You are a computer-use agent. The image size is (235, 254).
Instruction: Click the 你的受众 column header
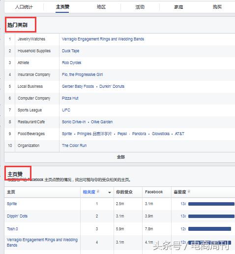coord(124,192)
